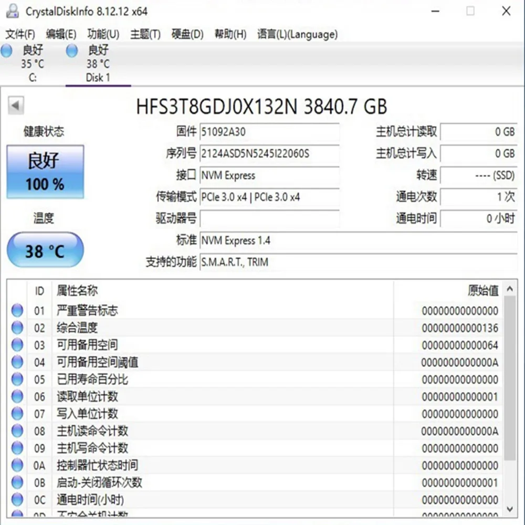The image size is (525, 525).
Task: Open the 帮助(H) menu
Action: coord(229,34)
